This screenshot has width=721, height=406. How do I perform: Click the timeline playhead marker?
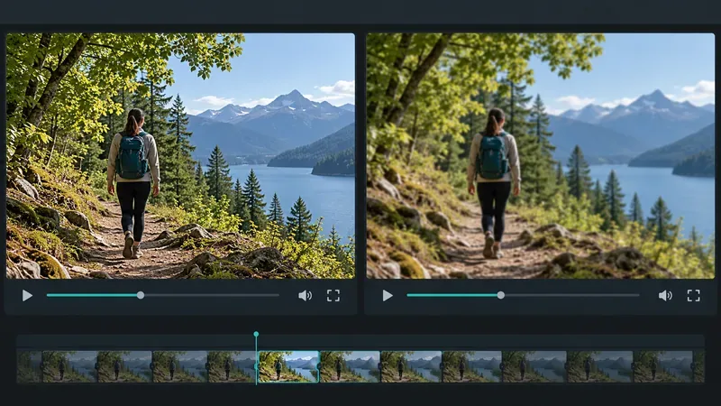pos(256,334)
